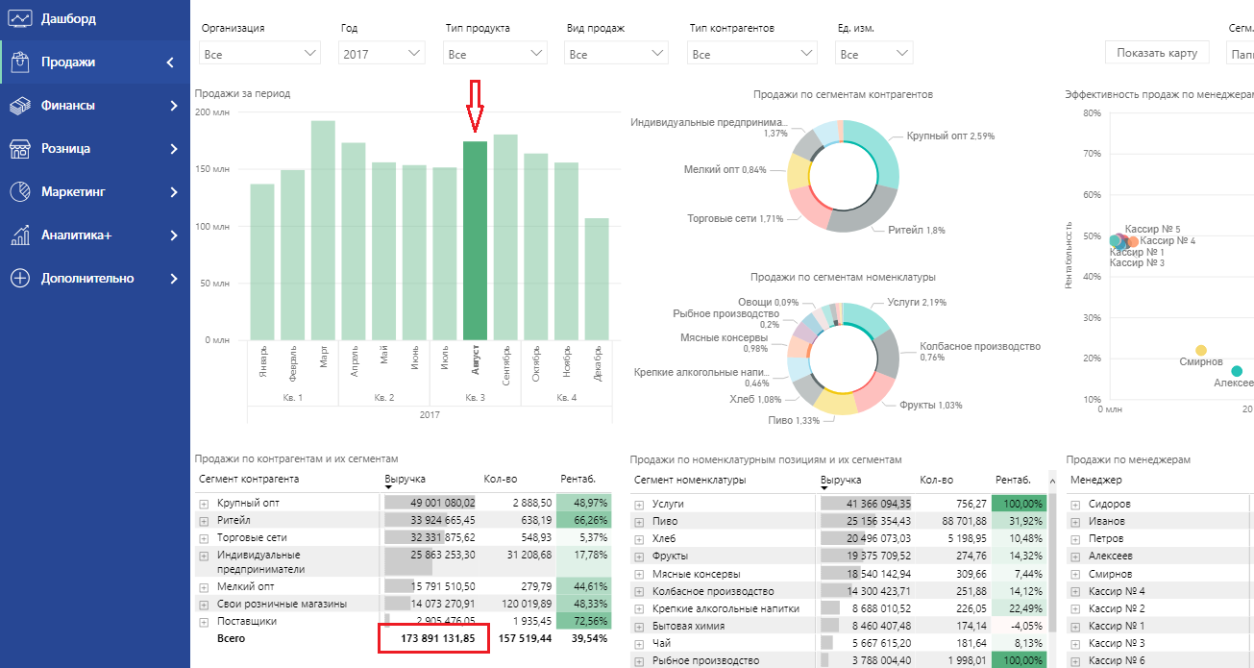Click the Продажи shopping bag icon
This screenshot has height=668, width=1254.
click(20, 62)
